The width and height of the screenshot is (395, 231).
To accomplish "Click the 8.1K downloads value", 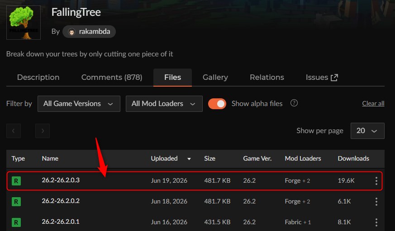I will pyautogui.click(x=344, y=222).
